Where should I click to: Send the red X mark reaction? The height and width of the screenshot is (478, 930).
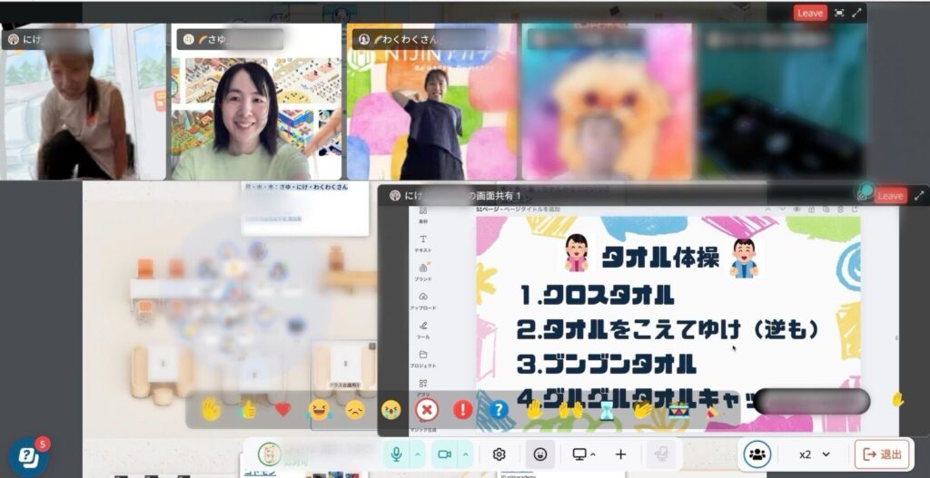coord(427,409)
